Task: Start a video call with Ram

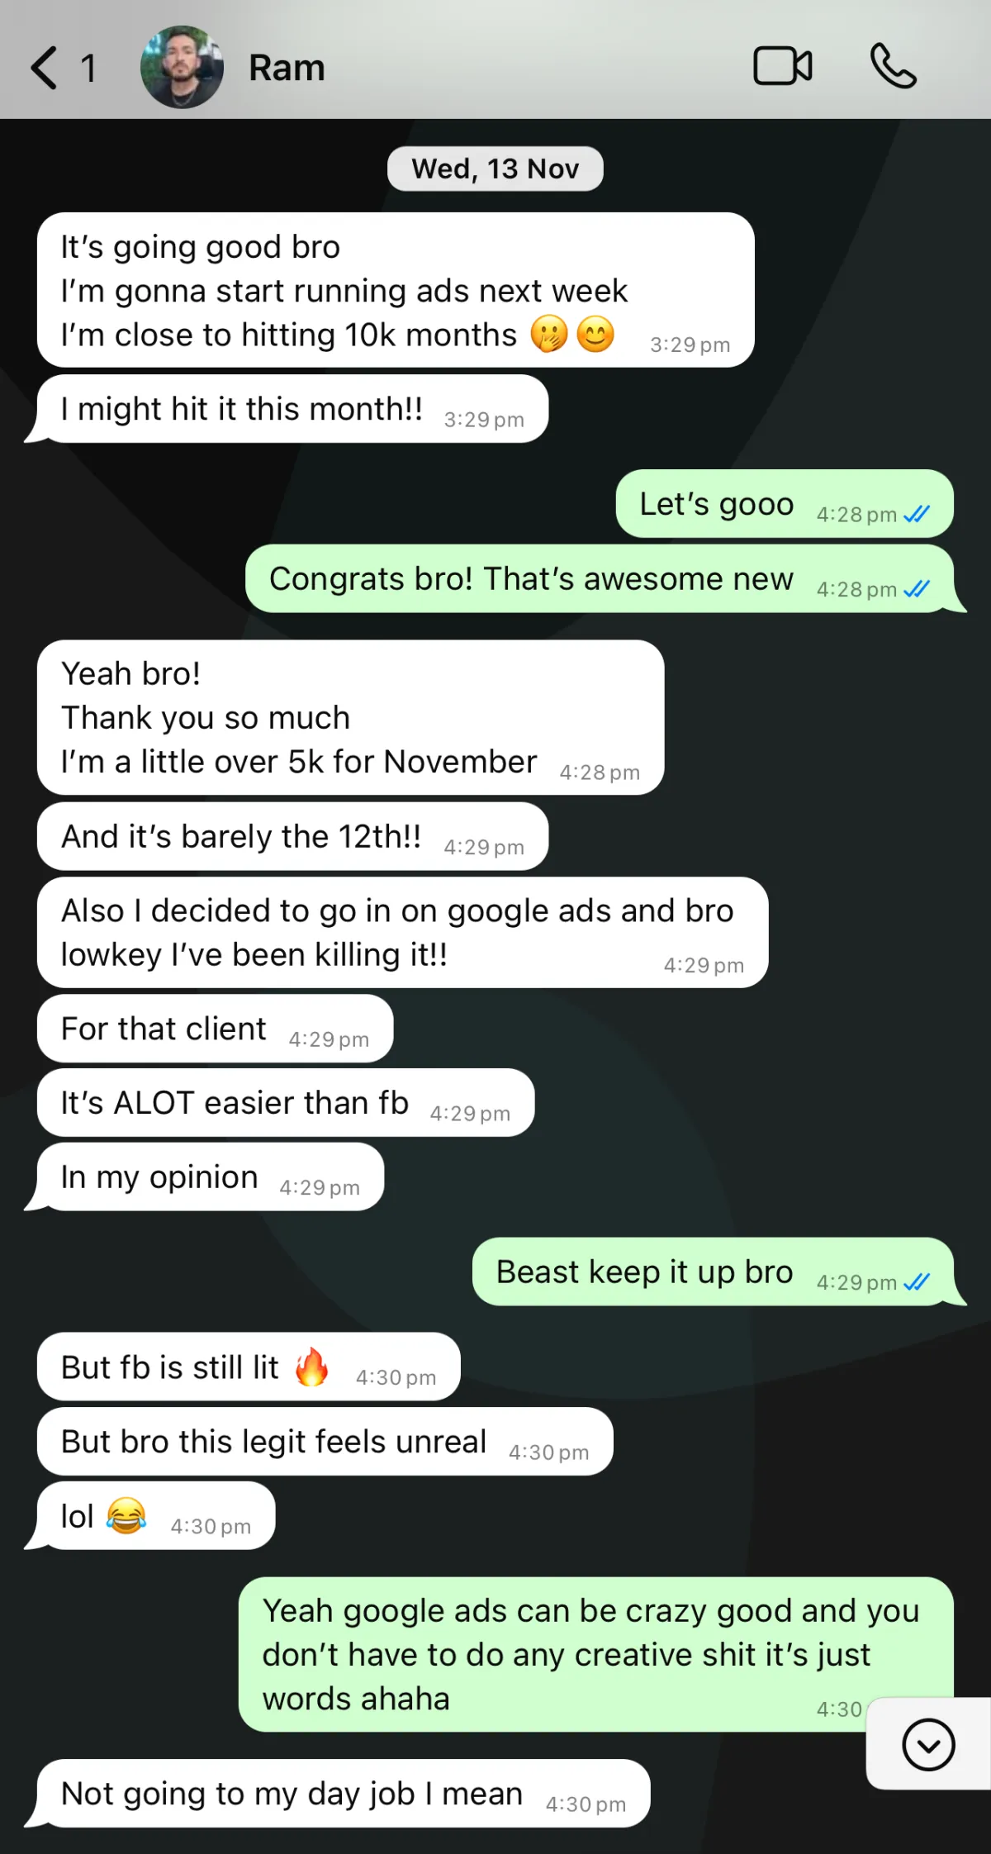Action: [783, 66]
